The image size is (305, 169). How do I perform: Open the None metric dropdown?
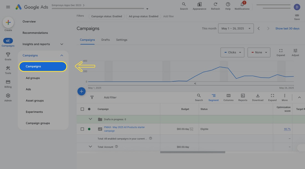[x=259, y=52]
